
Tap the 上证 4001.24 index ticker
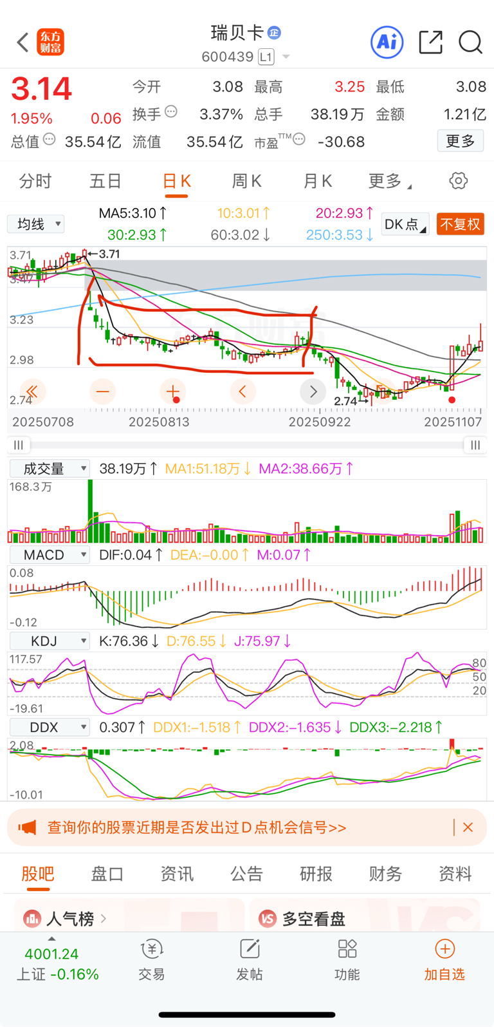click(58, 964)
